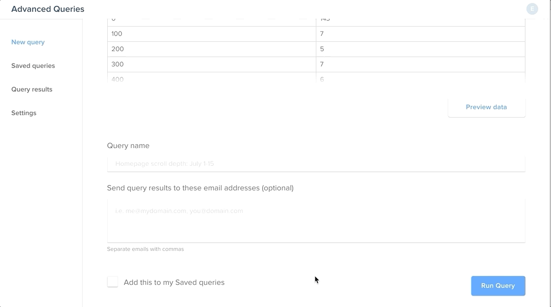Go to Saved queries in sidebar
The image size is (551, 307).
tap(33, 66)
